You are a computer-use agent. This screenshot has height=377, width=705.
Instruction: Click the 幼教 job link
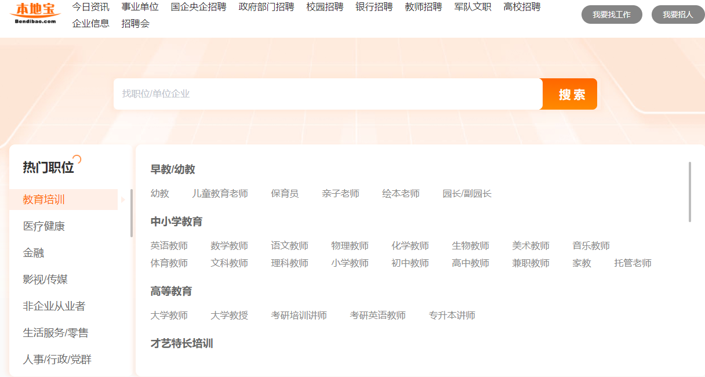coord(159,193)
